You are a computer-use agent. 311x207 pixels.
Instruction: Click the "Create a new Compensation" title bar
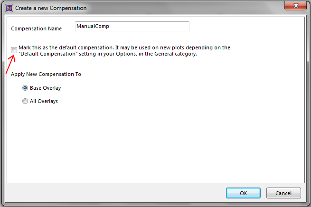[x=142, y=8]
